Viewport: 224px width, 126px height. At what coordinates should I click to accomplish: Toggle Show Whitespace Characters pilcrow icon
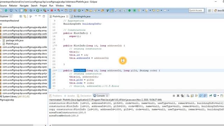click(x=124, y=10)
